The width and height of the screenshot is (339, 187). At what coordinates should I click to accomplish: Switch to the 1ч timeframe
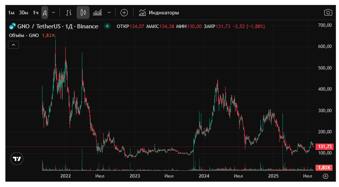tap(36, 13)
